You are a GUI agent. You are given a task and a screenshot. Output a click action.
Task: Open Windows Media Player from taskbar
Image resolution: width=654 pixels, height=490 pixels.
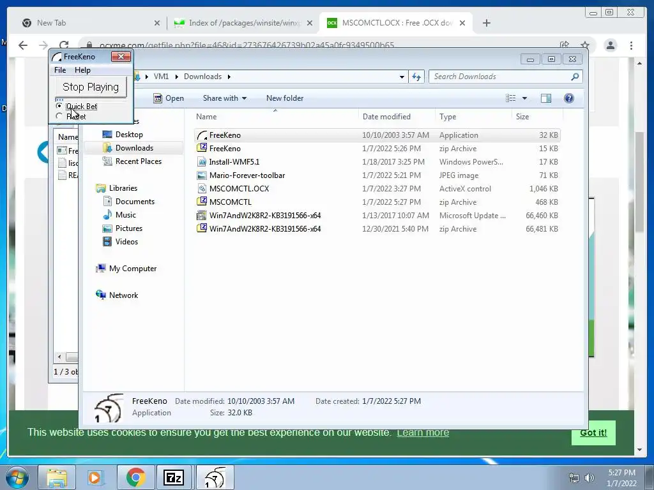95,477
